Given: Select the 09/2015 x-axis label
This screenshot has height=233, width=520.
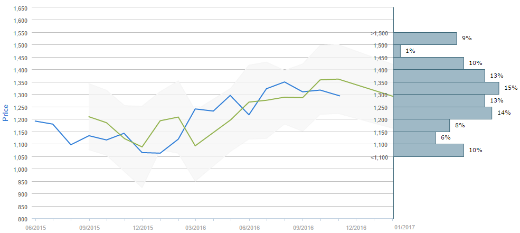Looking at the screenshot, I should 89,228.
